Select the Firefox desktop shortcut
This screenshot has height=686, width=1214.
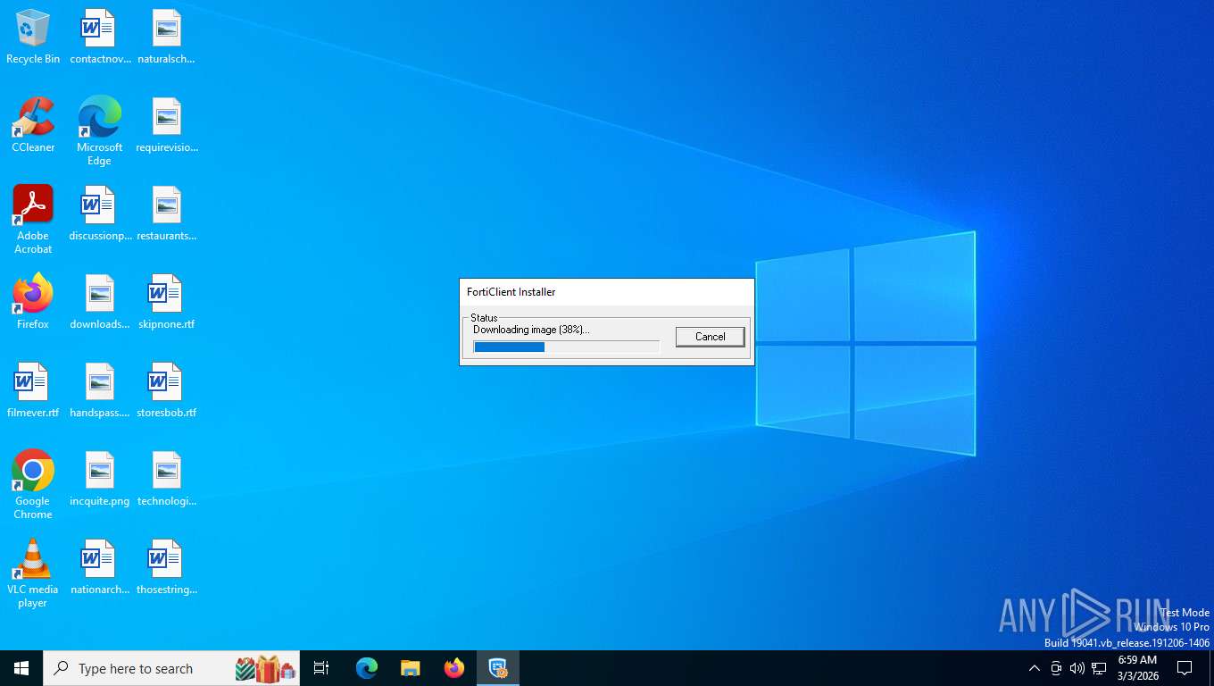[x=33, y=303]
